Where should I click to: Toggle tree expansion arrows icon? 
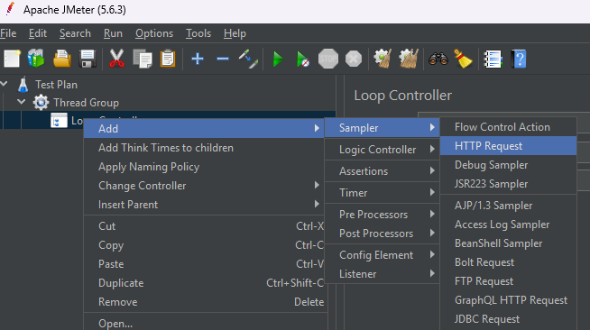[248, 59]
